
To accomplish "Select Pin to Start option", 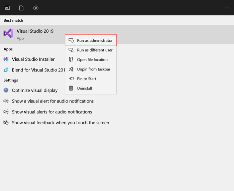I will tap(91, 79).
